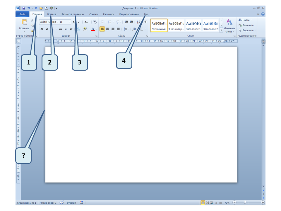Toggle center text alignment
Viewport: 281px width, 211px height.
[107, 29]
